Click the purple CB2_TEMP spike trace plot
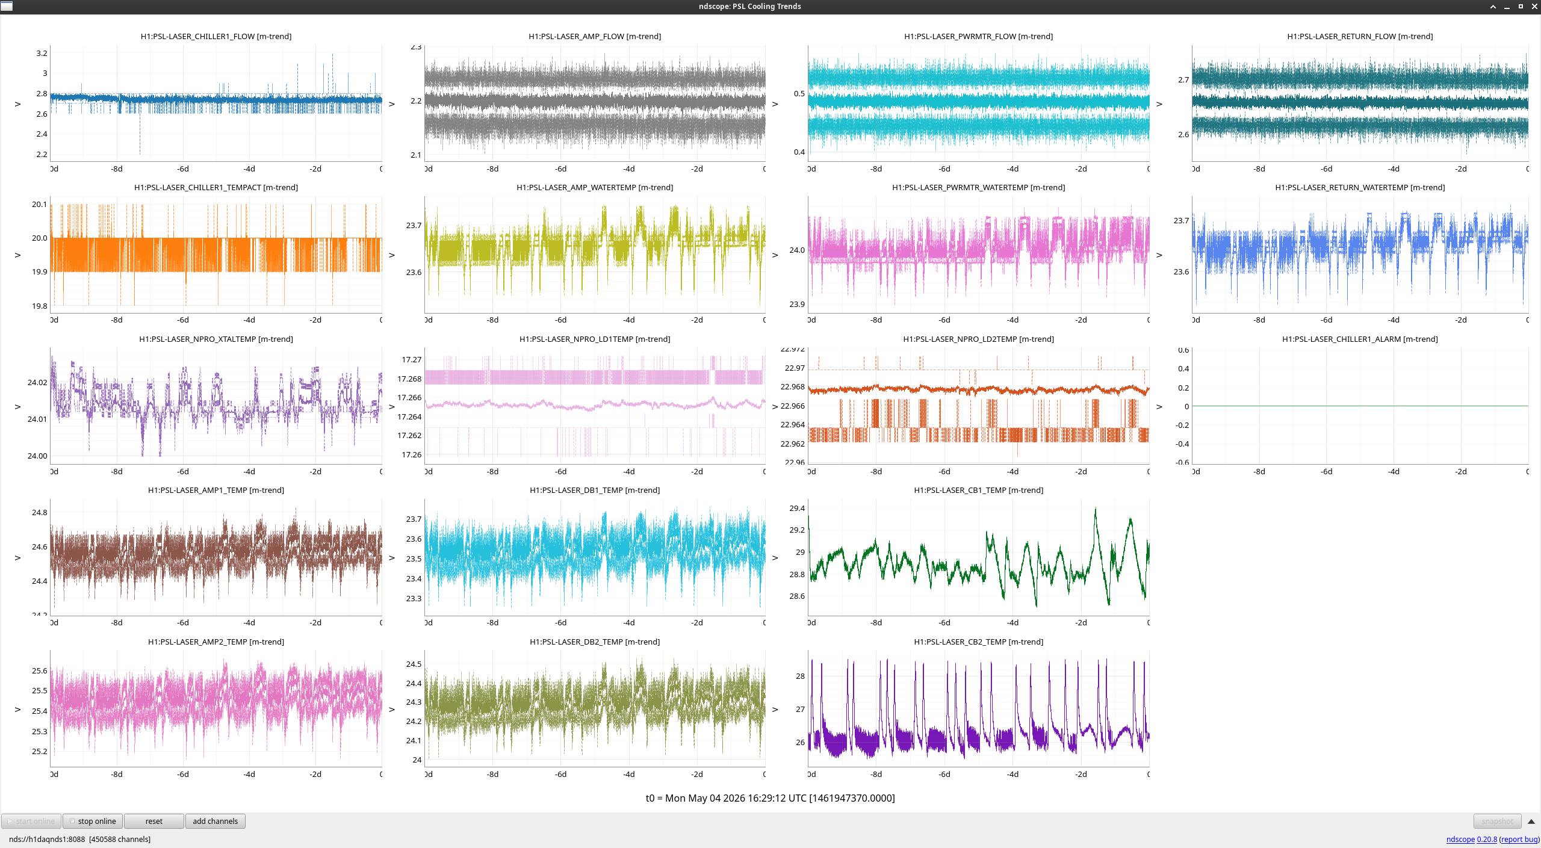This screenshot has height=848, width=1541. pyautogui.click(x=979, y=708)
